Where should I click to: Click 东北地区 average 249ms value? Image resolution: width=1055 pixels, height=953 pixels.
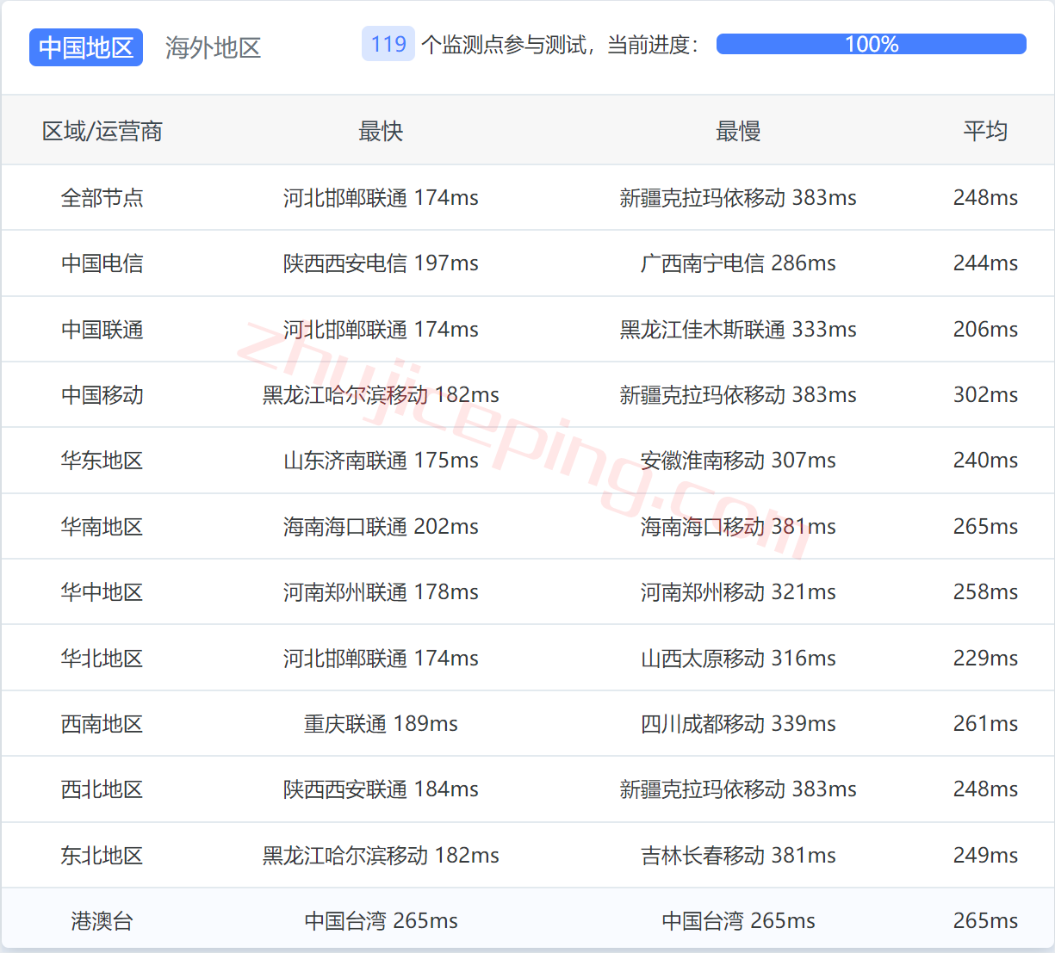(x=985, y=855)
